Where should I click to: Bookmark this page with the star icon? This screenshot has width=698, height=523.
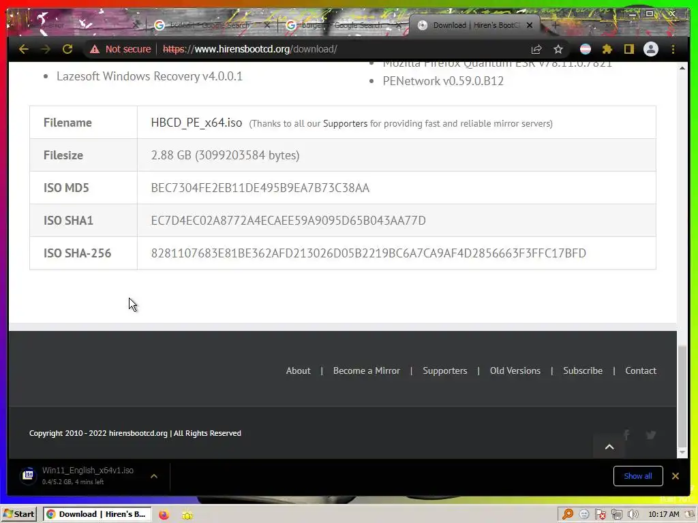558,49
